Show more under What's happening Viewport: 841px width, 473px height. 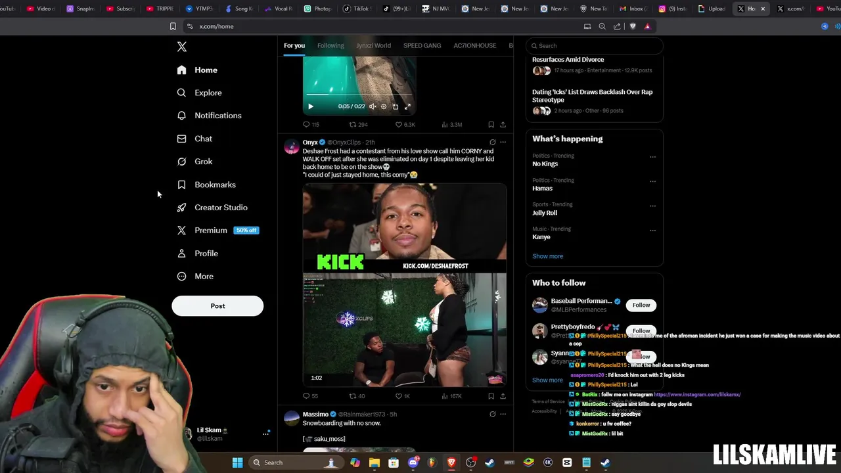(547, 256)
